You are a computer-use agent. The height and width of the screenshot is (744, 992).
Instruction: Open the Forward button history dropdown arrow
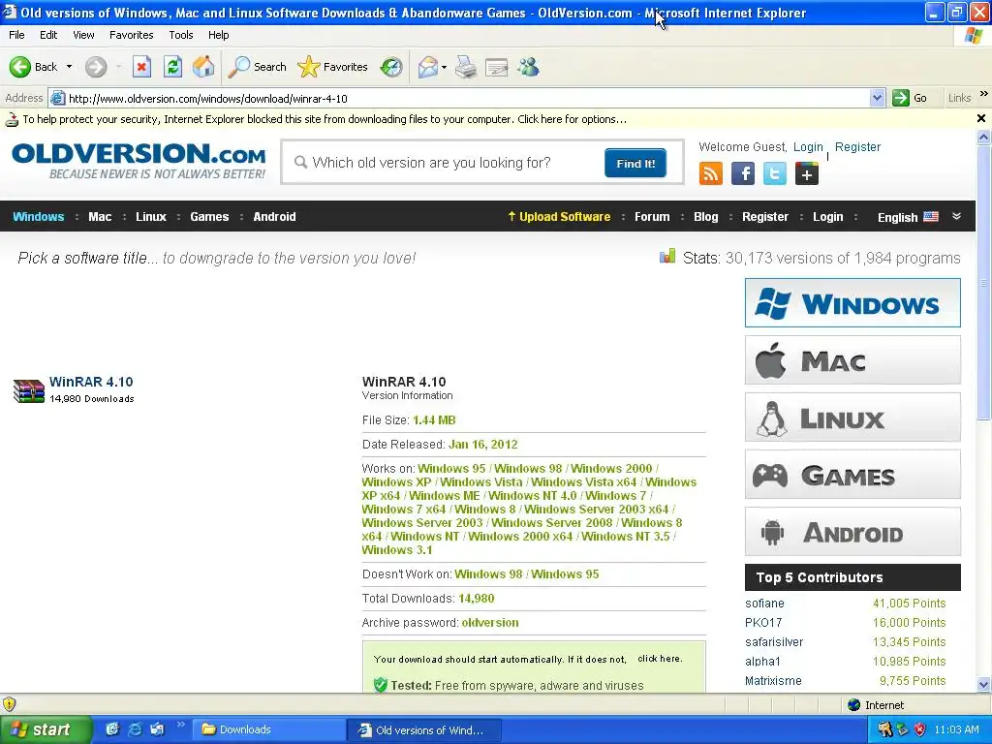[x=118, y=67]
